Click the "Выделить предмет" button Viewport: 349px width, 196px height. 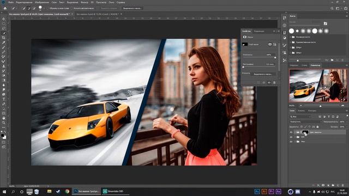point(109,8)
